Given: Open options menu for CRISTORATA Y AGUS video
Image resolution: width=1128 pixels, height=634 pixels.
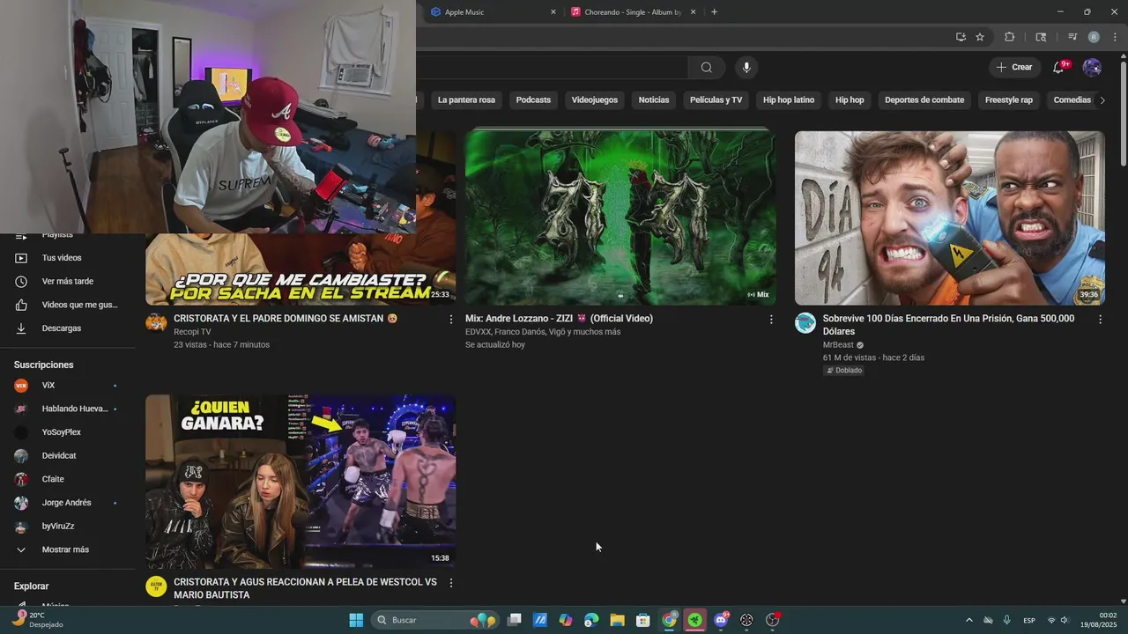Looking at the screenshot, I should click(451, 583).
